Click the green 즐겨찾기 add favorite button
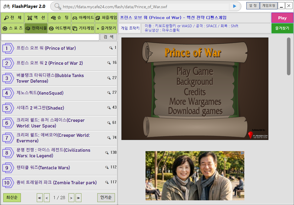Image resolution: width=294 pixels, height=205 pixels. (282, 28)
